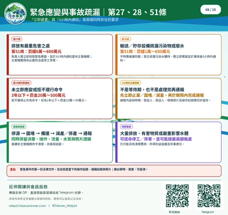Image resolution: width=228 pixels, height=215 pixels.
Task: Click the 學習網站 QR code
Action: point(177,196)
